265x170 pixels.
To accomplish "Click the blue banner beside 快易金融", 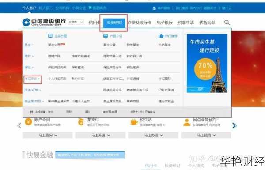I will point(90,155).
